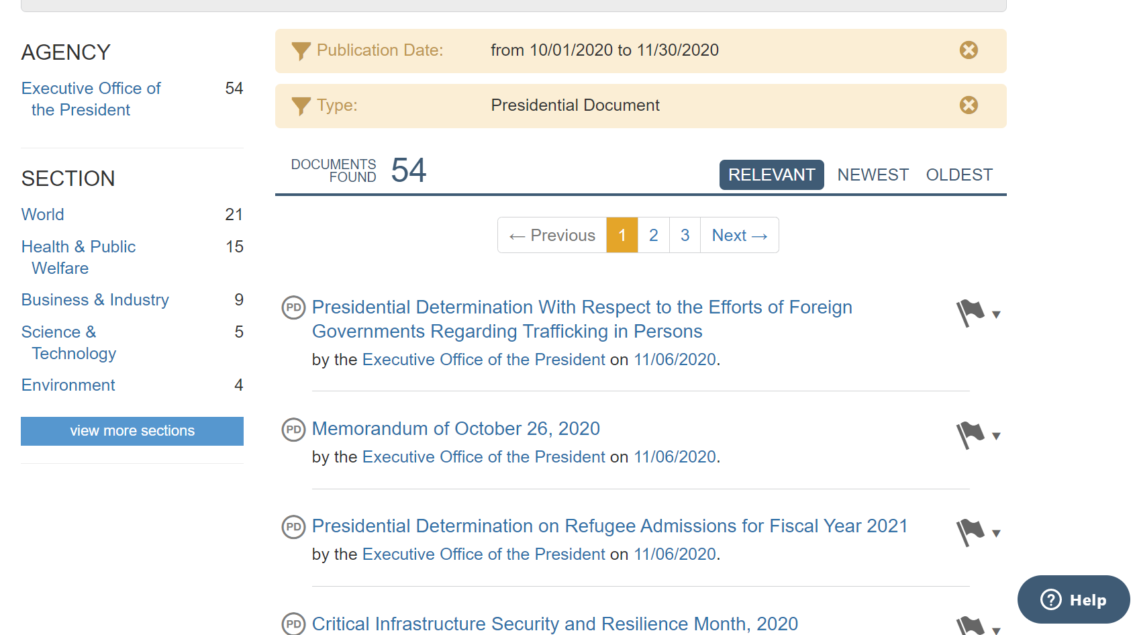Go to Next results page
Screen dimensions: 1133x635
(x=740, y=235)
